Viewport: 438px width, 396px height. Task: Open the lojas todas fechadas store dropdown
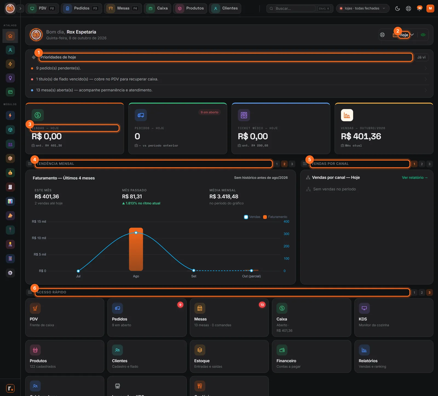tap(363, 9)
